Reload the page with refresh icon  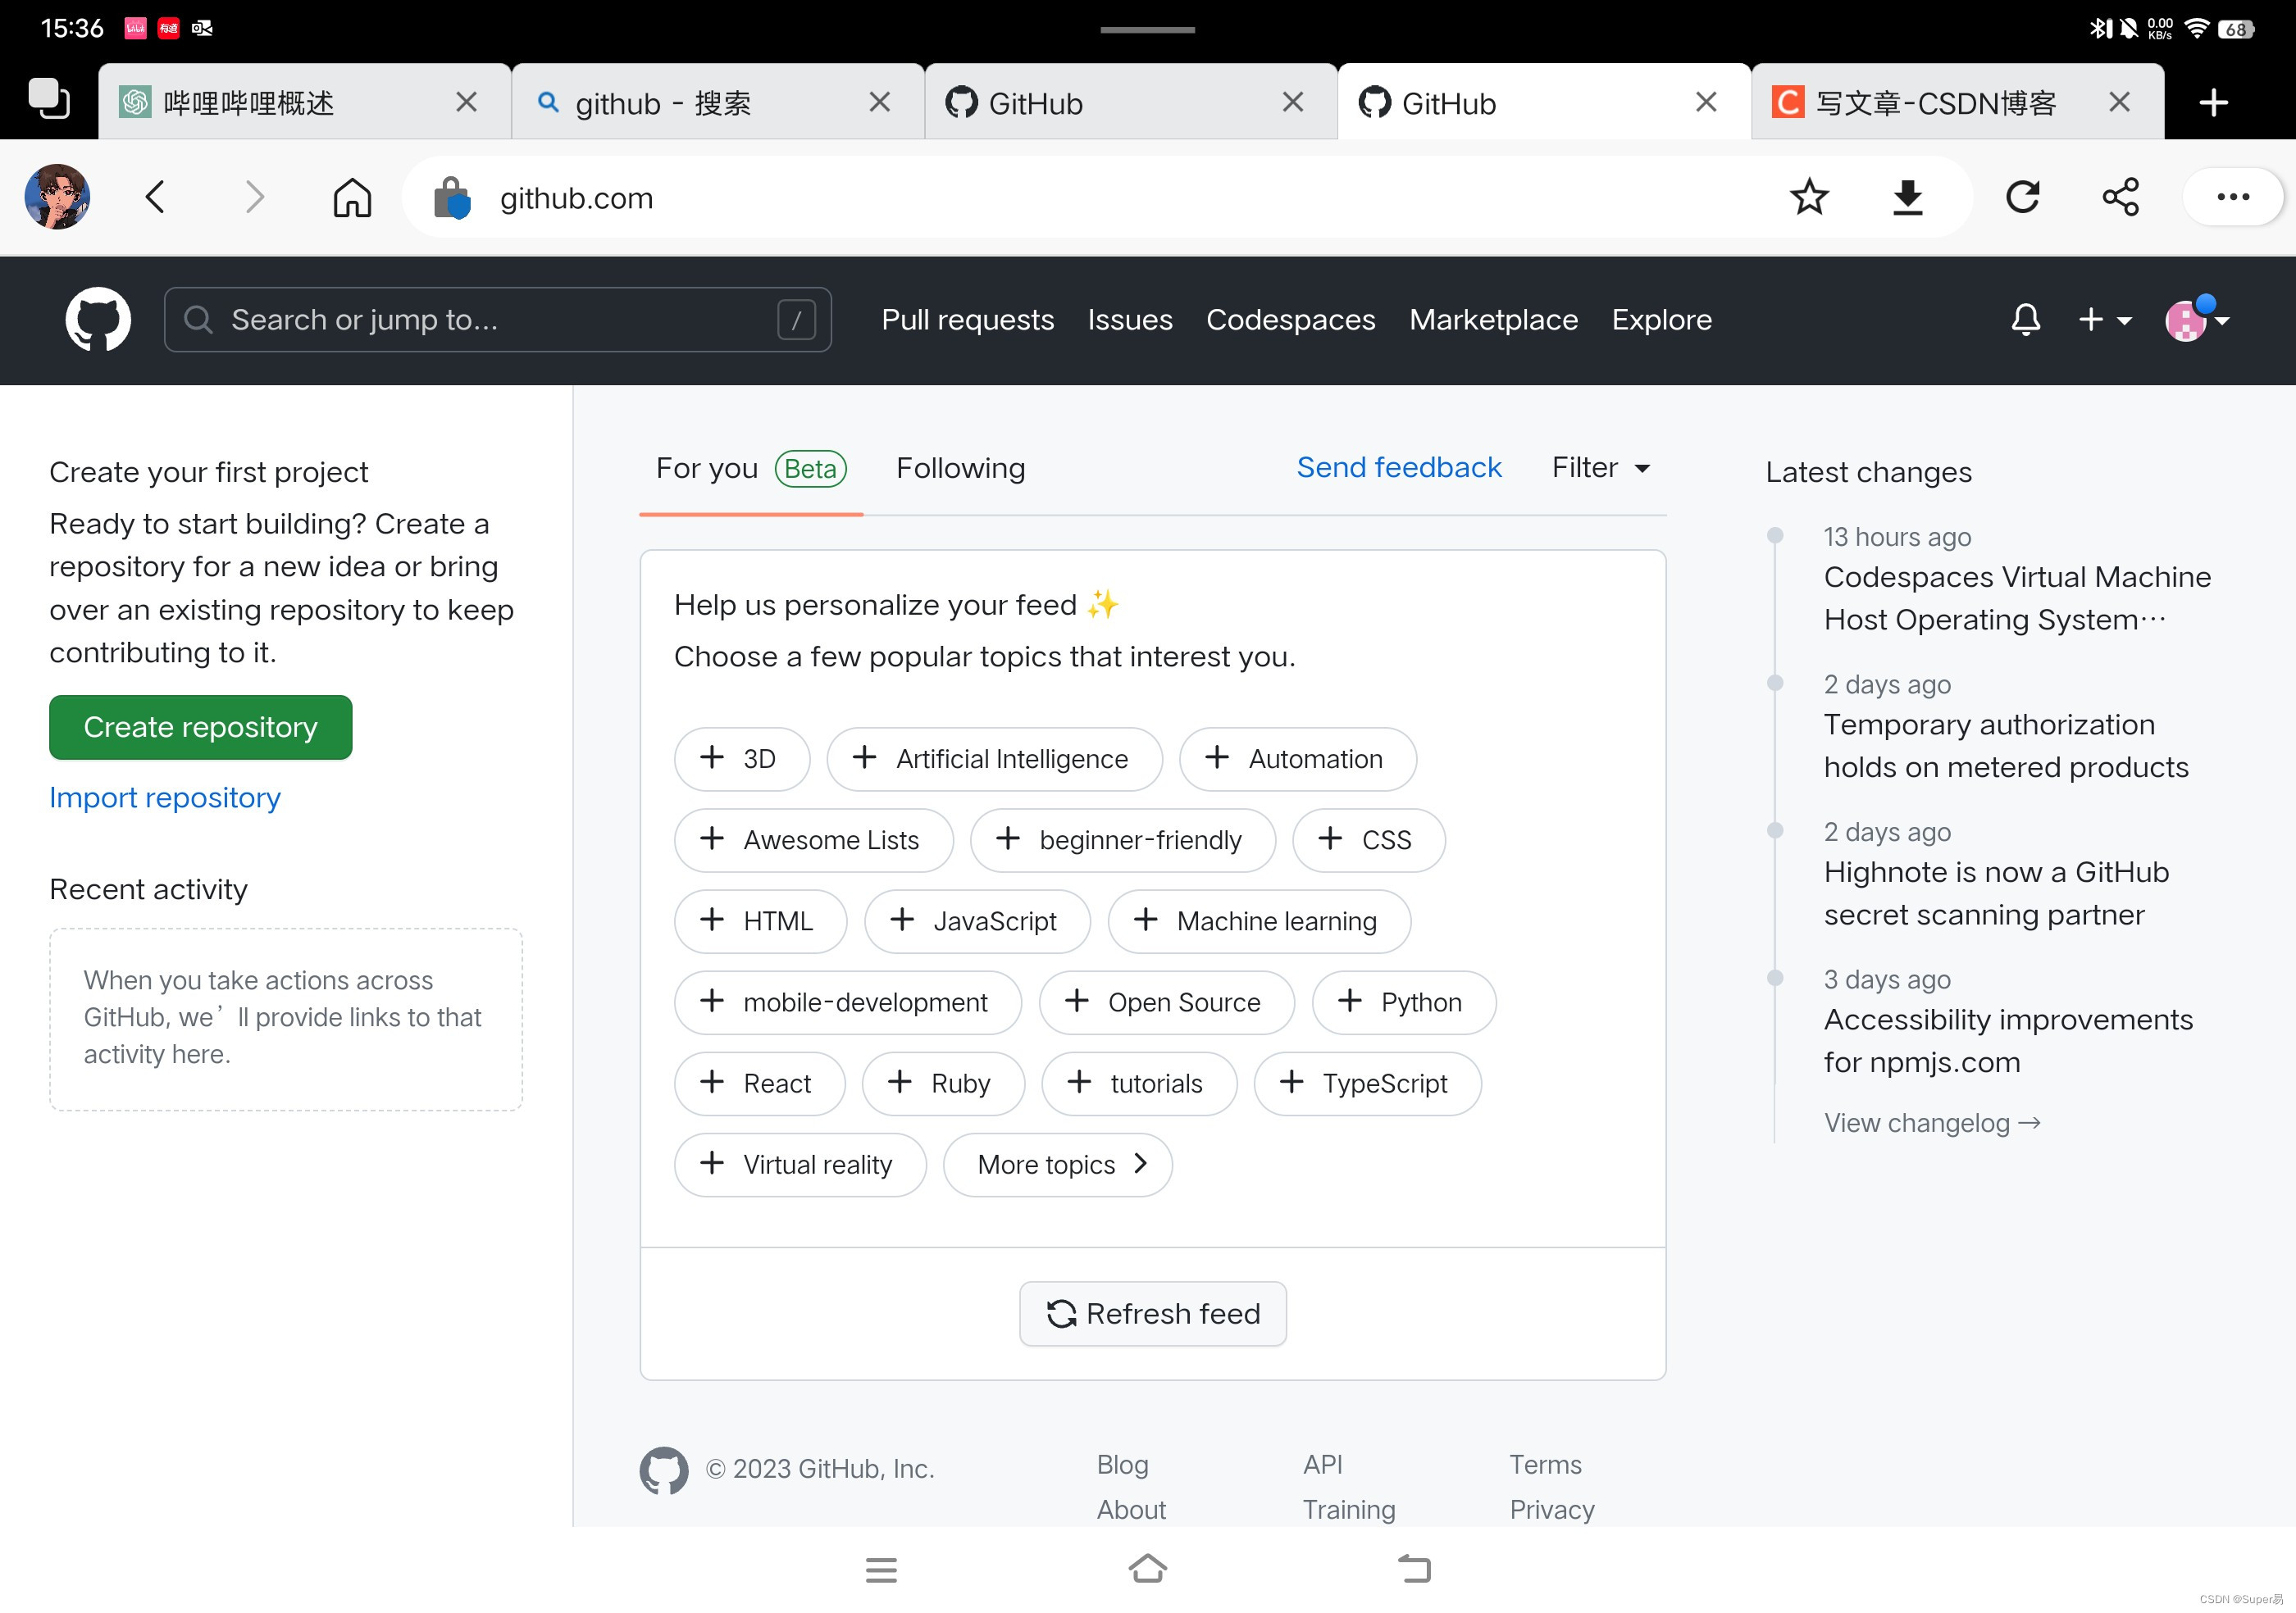[2022, 197]
